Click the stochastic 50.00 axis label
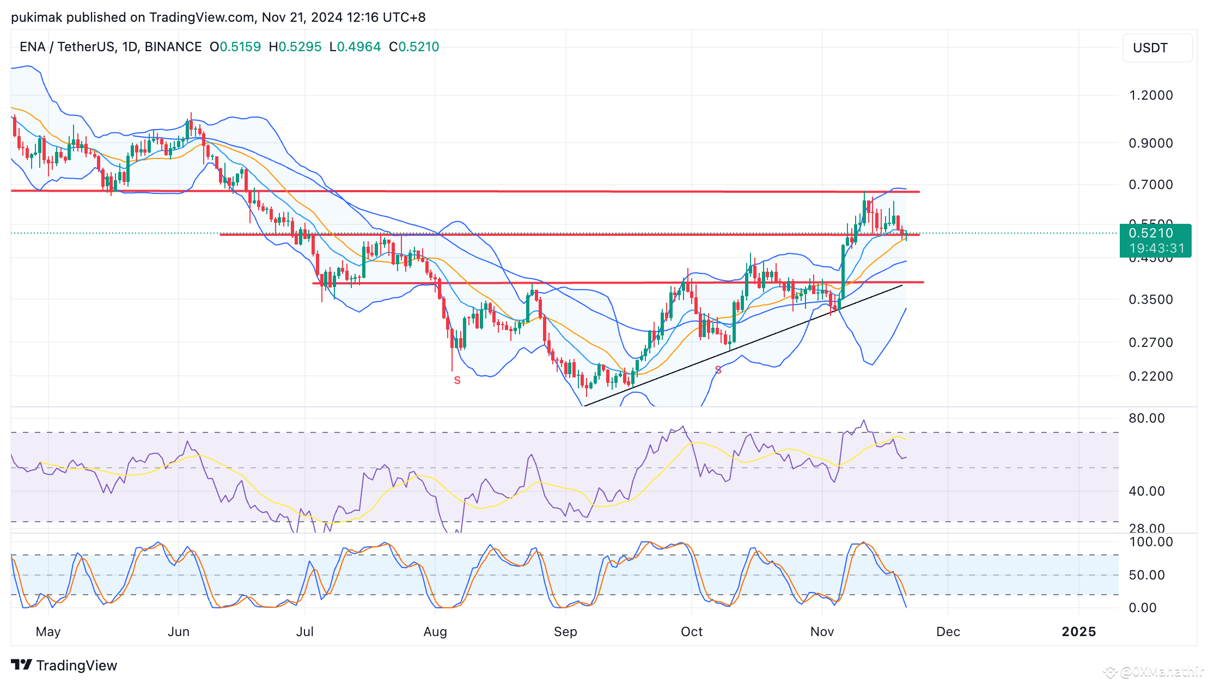Viewport: 1208px width, 684px height. tap(1146, 575)
